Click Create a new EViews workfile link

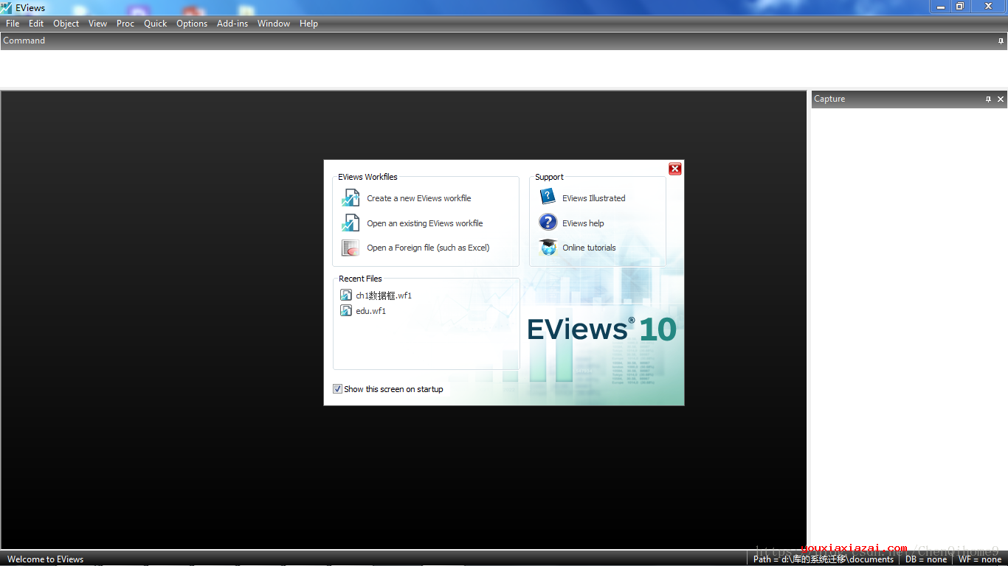point(418,198)
